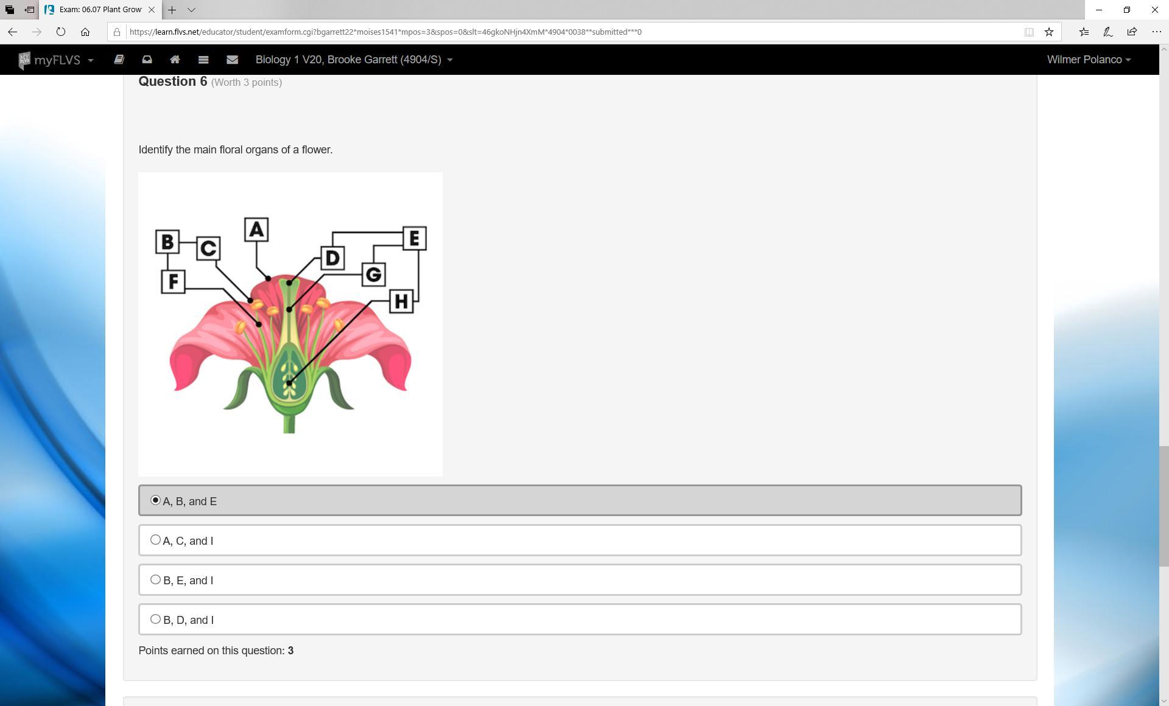Screen dimensions: 1169x706
Task: Switch to the Exam: 06.07 Plant Grow tab
Action: point(100,10)
